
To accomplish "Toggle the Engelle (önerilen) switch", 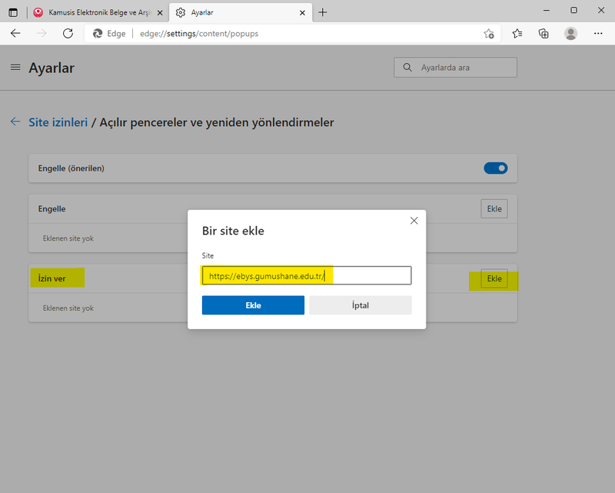I will point(496,168).
